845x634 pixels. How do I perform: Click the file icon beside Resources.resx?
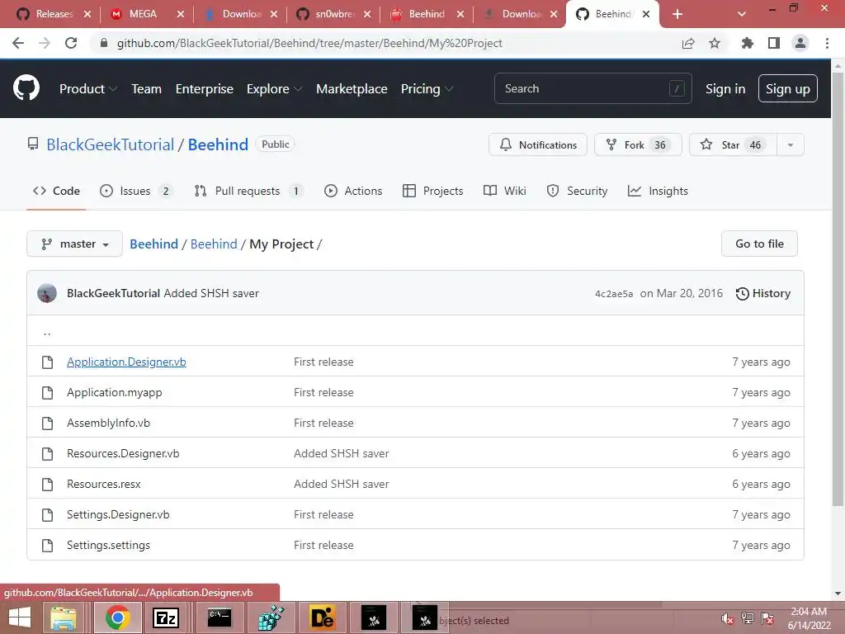click(x=47, y=484)
